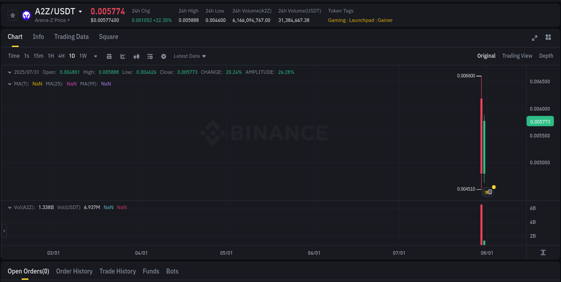561x282 pixels.
Task: Open the Latest Data dropdown
Action: click(x=189, y=56)
